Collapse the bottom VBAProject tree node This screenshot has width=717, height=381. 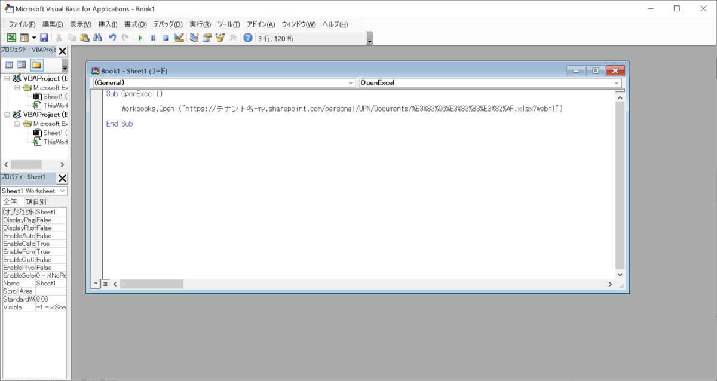7,114
